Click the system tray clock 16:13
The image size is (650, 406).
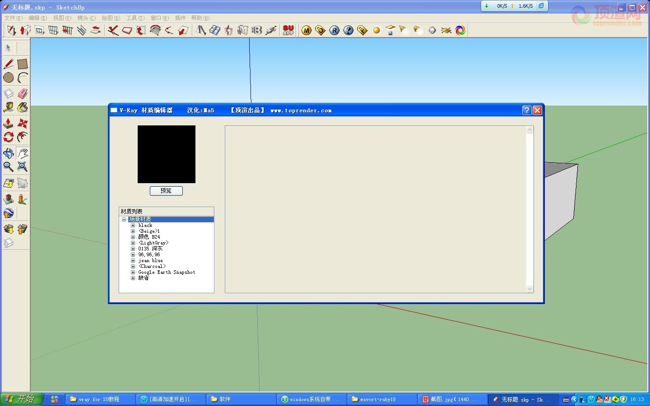[x=637, y=399]
